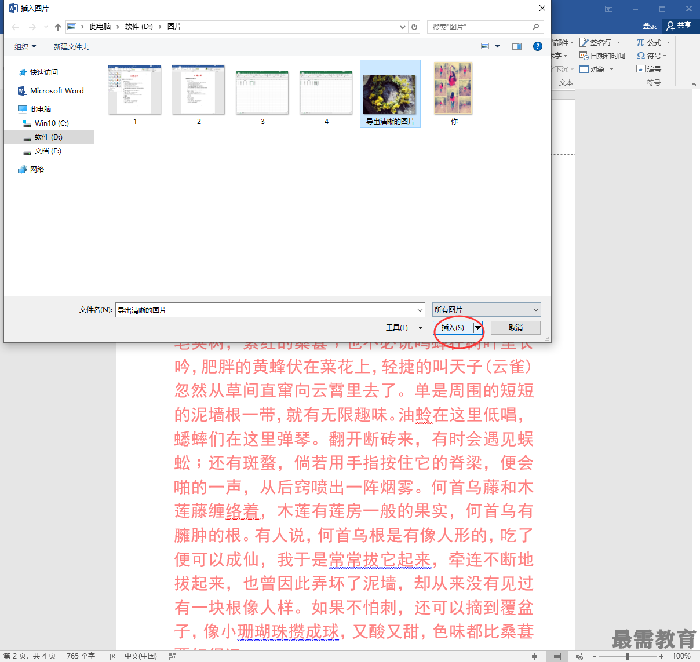This screenshot has width=700, height=662.
Task: Select 软件 (D:) drive in sidebar
Action: (x=49, y=137)
